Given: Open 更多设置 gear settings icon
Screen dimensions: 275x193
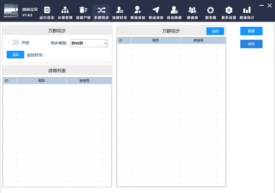Looking at the screenshot, I should coord(228,10).
